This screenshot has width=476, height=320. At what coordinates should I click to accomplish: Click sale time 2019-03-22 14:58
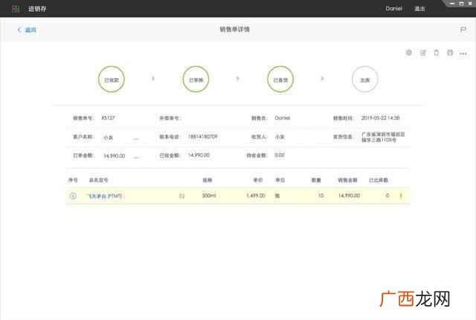(380, 118)
